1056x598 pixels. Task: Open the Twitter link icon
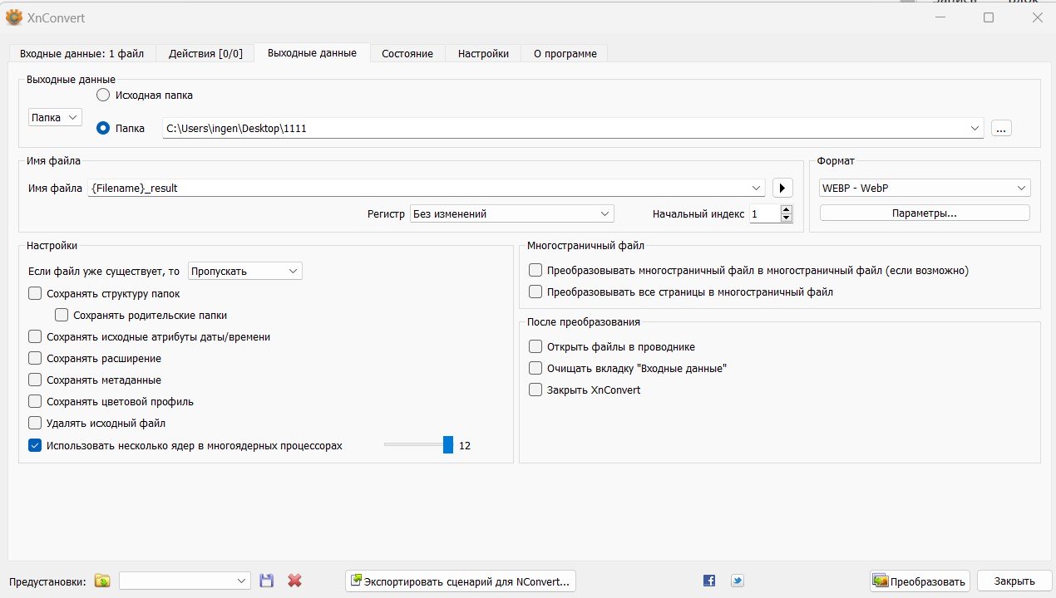click(x=737, y=581)
